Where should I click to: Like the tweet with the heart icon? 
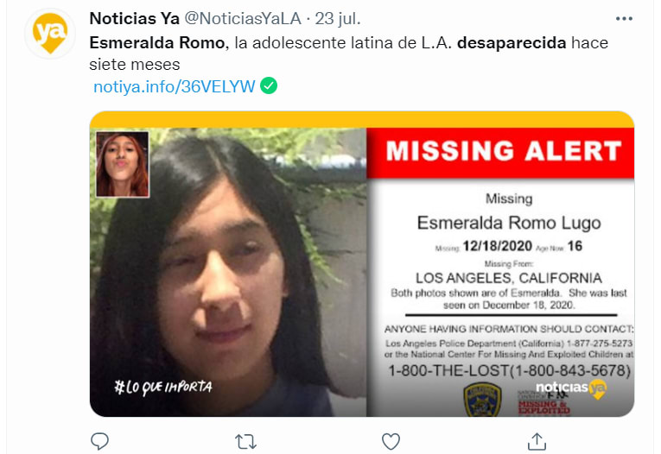391,441
